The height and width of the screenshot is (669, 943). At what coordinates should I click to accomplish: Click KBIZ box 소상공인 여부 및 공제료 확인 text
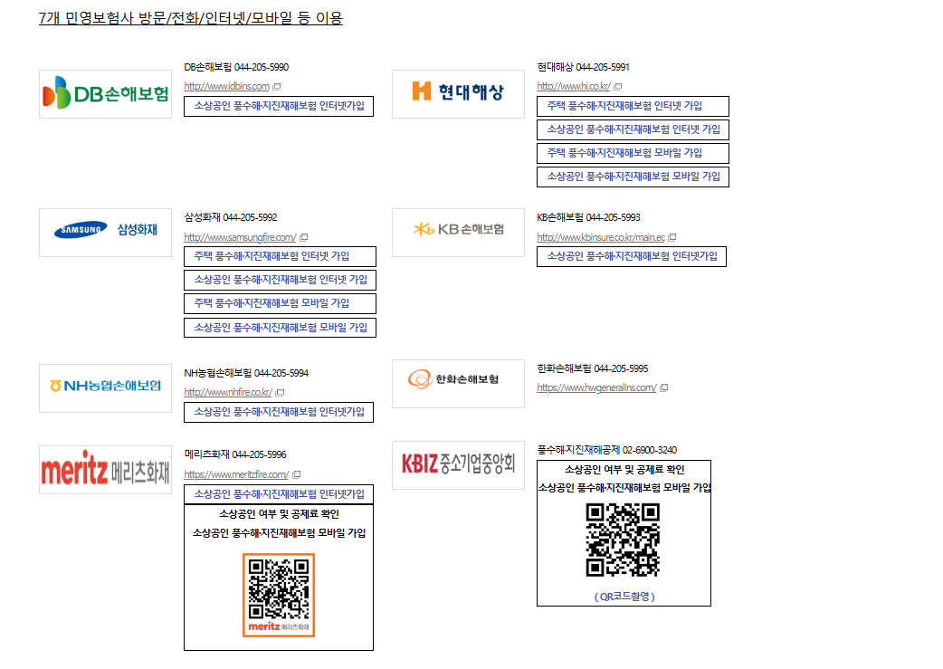(624, 469)
